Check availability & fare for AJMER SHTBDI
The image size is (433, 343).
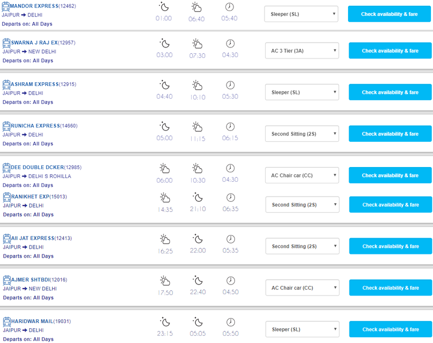point(390,288)
